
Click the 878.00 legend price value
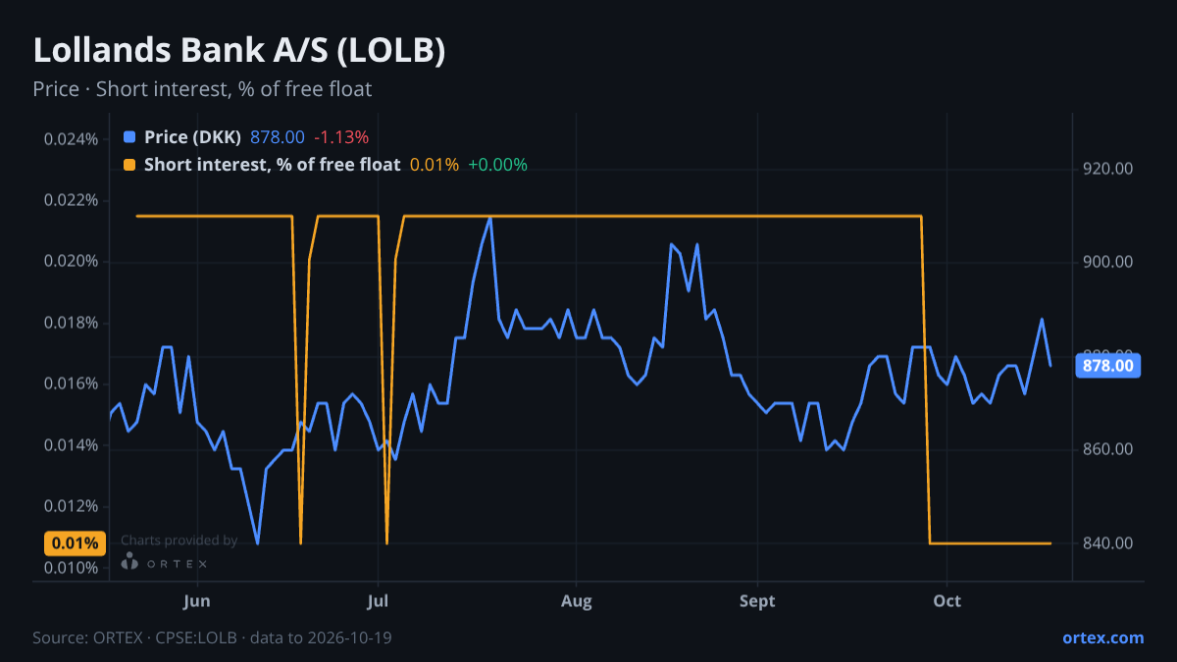click(278, 137)
